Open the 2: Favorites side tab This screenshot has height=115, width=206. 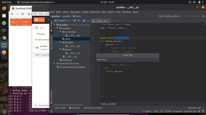click(x=51, y=97)
